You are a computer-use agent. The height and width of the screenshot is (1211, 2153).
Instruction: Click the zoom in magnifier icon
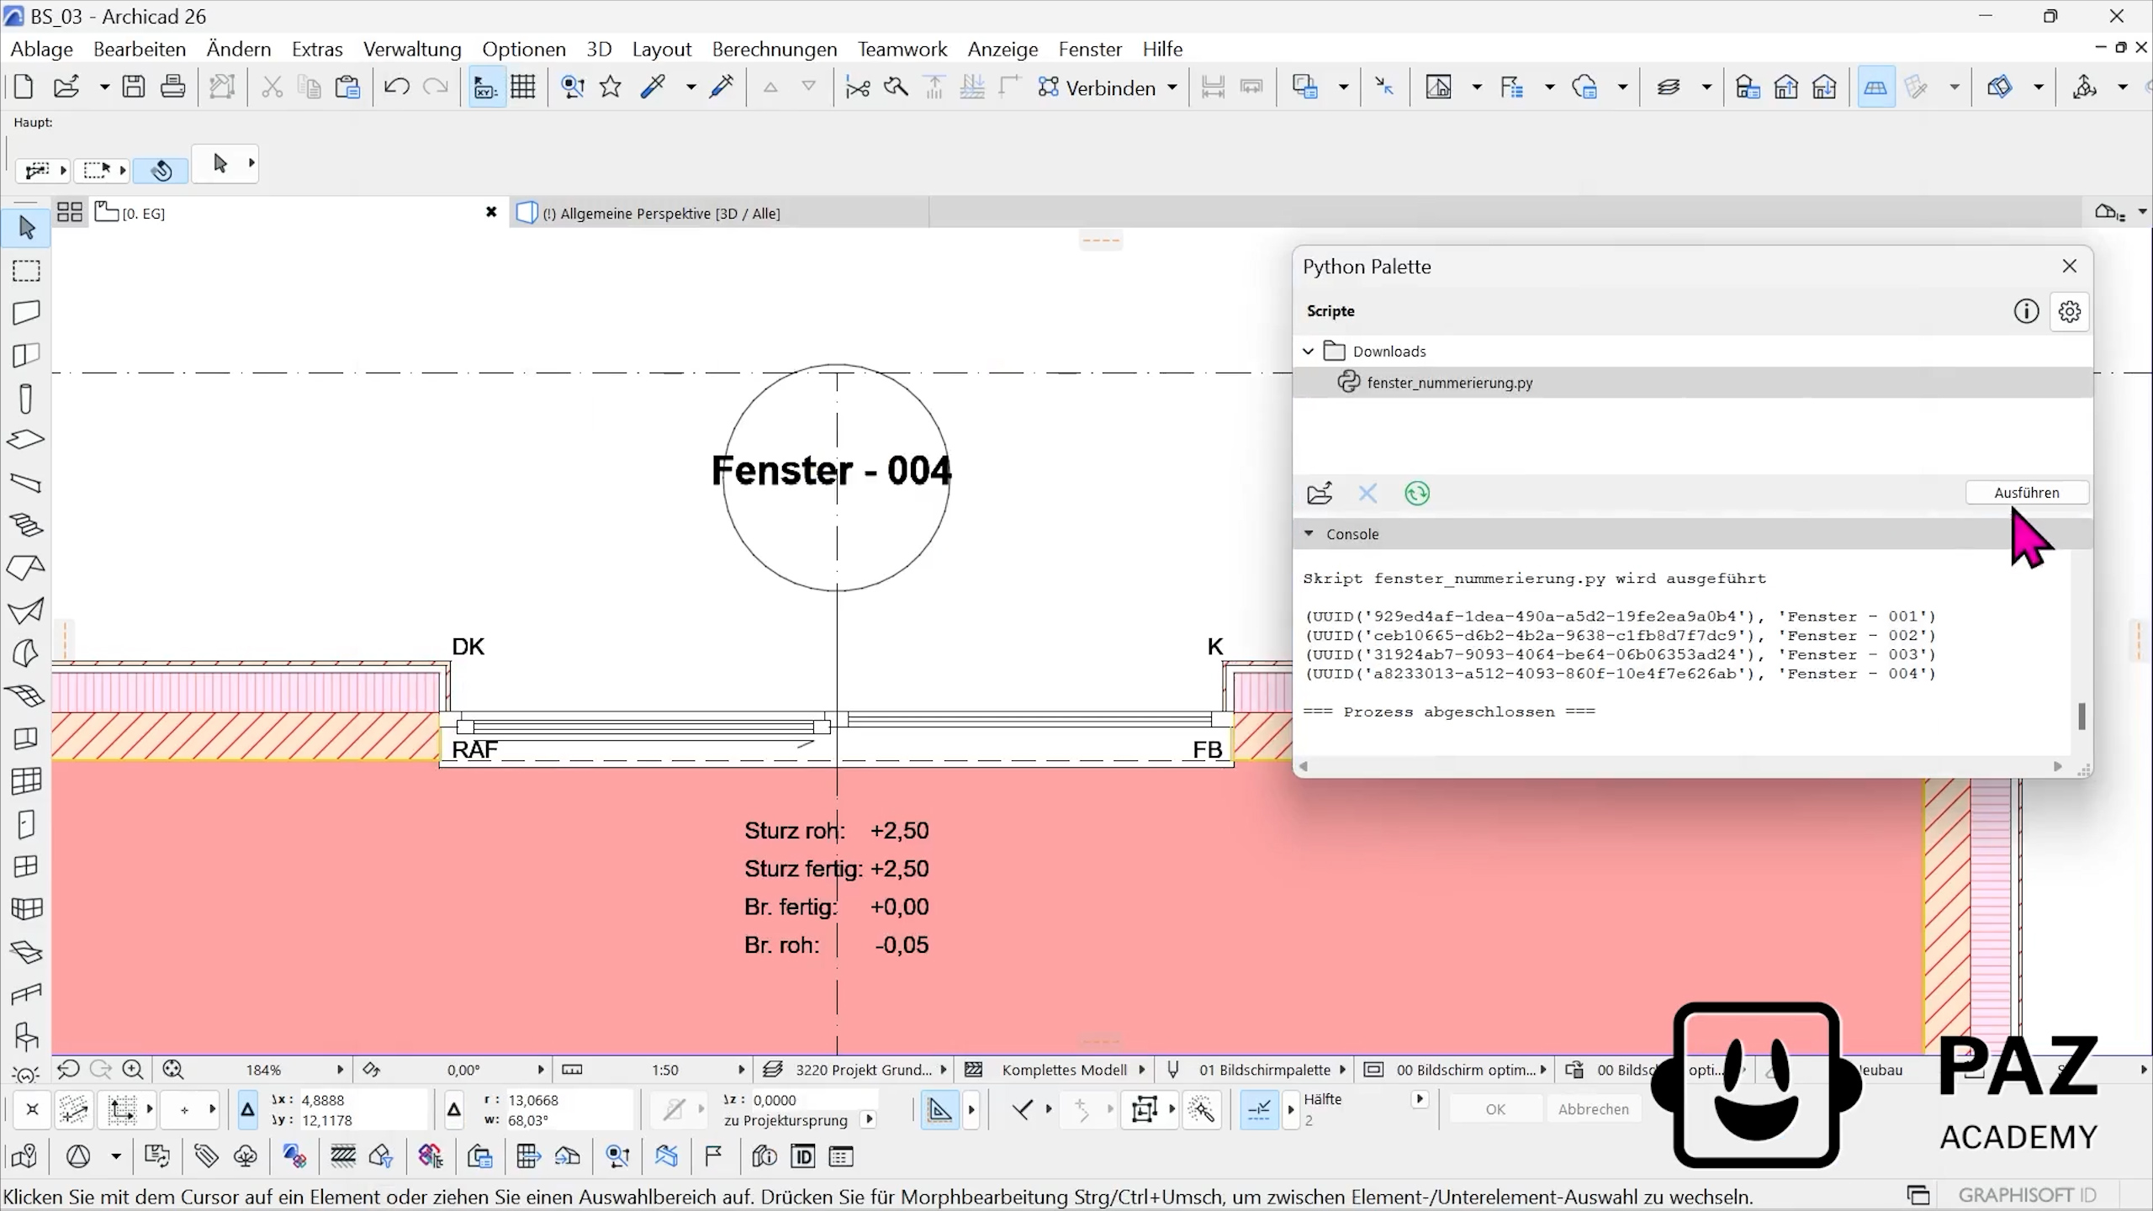coord(133,1069)
